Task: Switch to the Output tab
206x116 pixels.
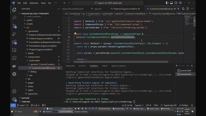Action: 82,66
